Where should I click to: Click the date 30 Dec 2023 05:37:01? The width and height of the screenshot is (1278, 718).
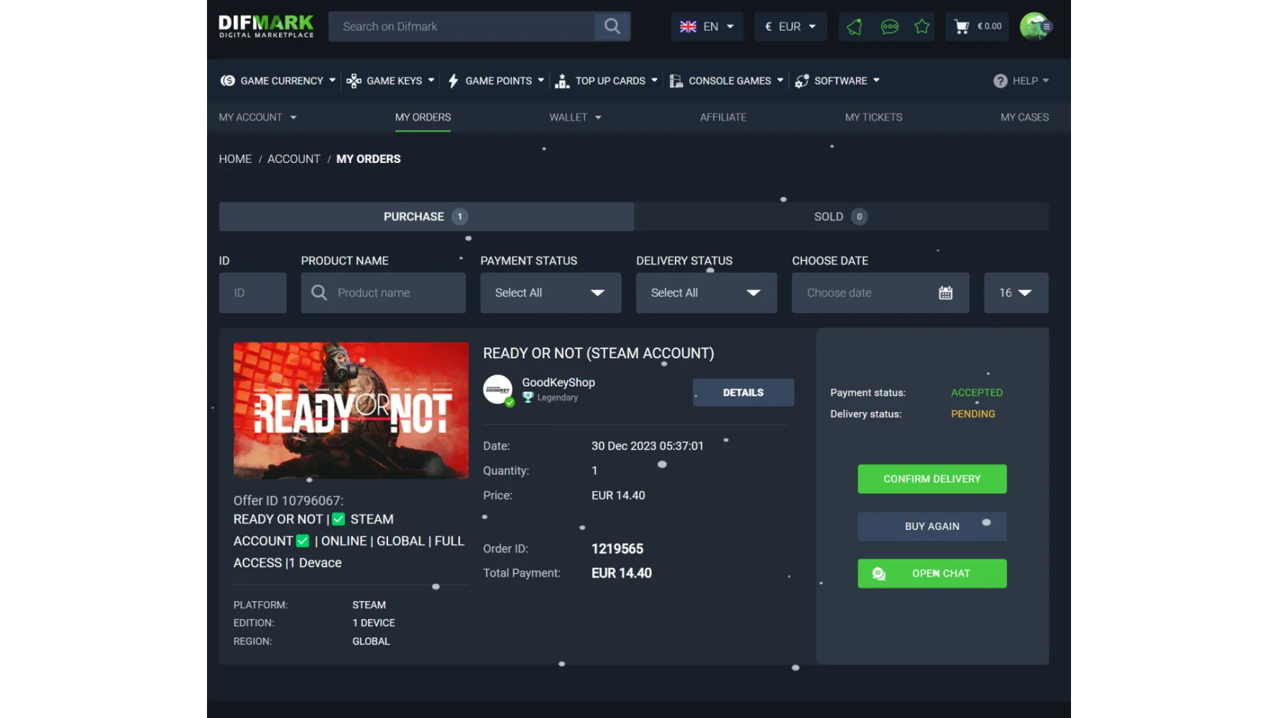point(647,446)
